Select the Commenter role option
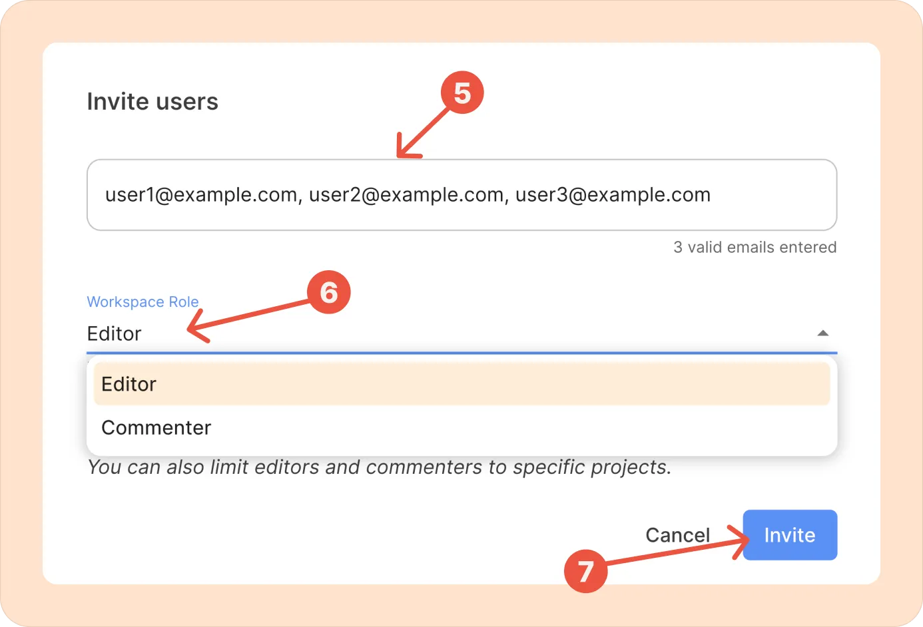 coord(156,427)
